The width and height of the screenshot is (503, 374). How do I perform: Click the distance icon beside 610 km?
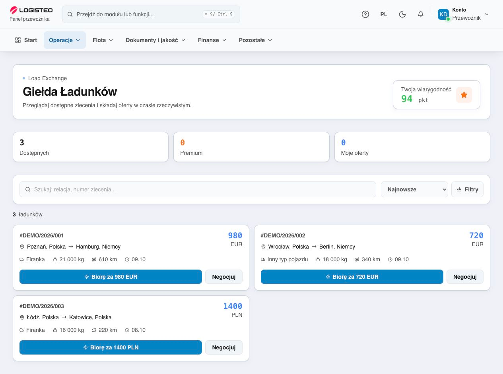click(x=94, y=260)
